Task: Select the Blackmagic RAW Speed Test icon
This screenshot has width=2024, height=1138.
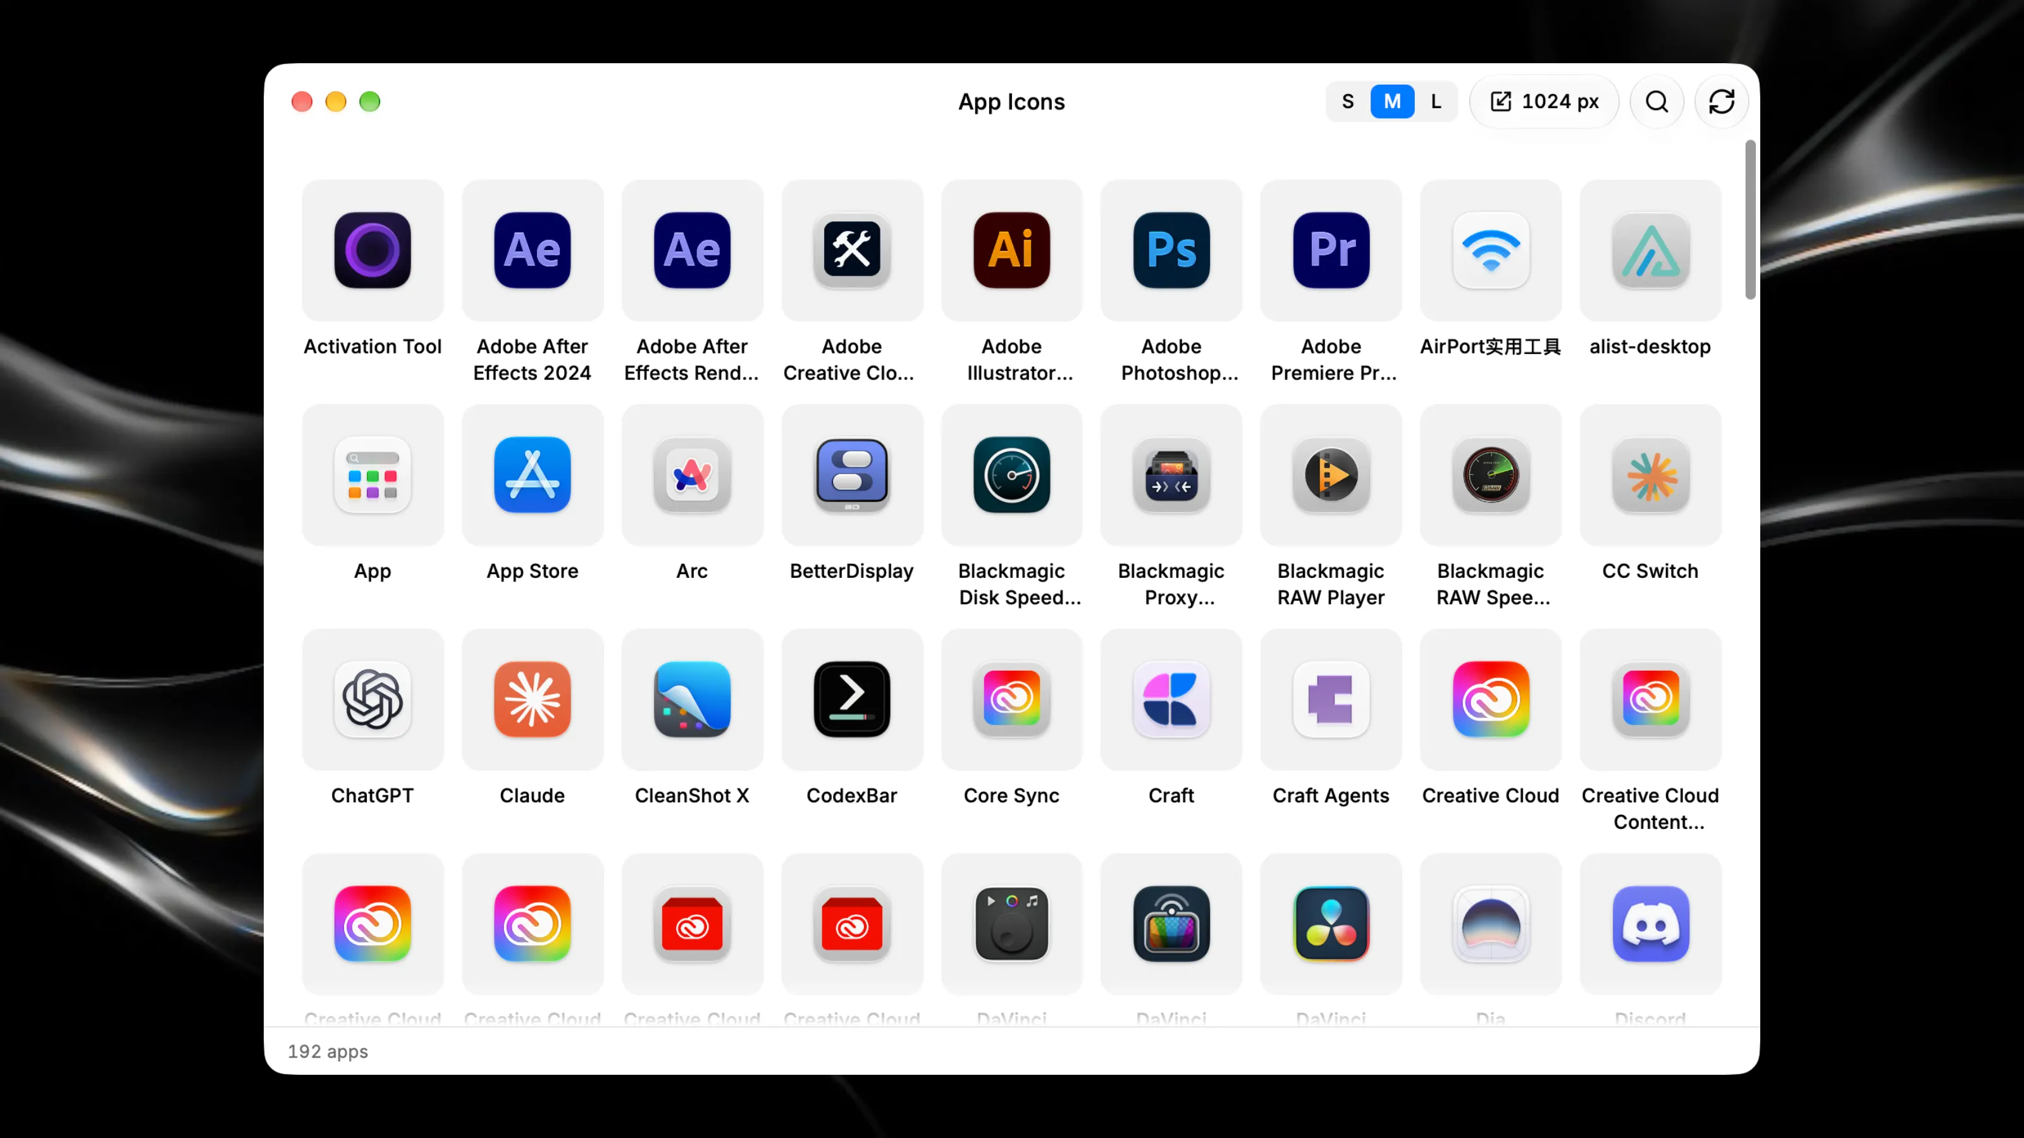Action: (x=1491, y=474)
